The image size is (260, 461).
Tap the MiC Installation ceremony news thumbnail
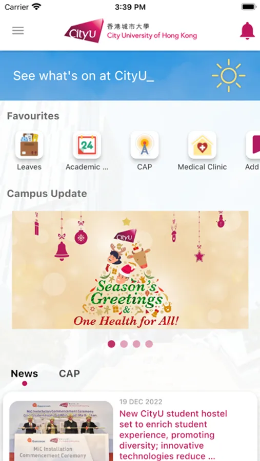pos(61,431)
